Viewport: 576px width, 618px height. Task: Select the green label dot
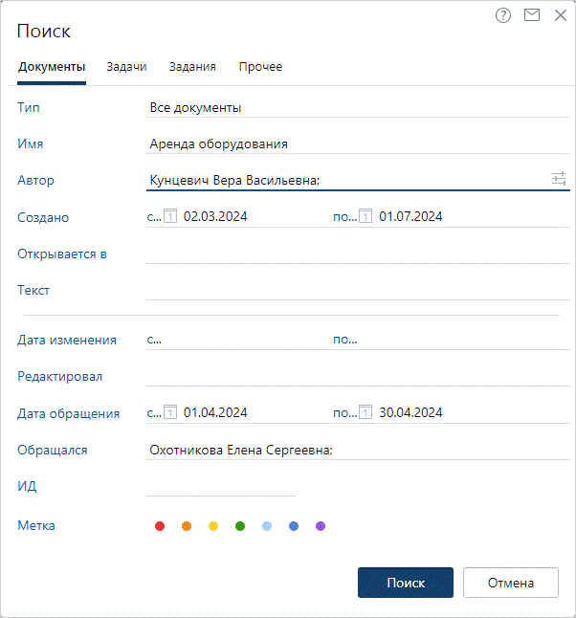click(240, 526)
